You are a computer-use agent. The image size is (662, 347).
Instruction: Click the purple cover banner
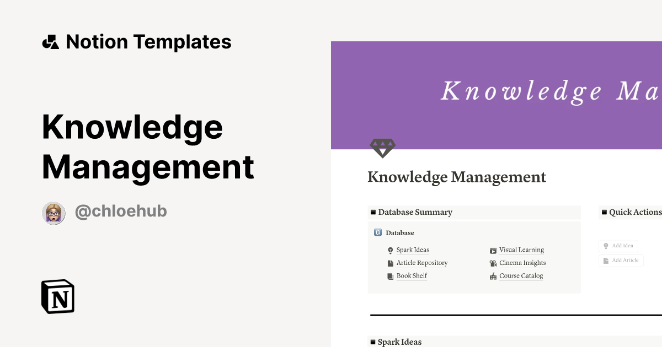click(496, 94)
